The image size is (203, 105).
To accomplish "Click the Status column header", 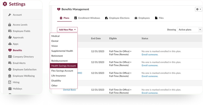I will [x=145, y=38].
